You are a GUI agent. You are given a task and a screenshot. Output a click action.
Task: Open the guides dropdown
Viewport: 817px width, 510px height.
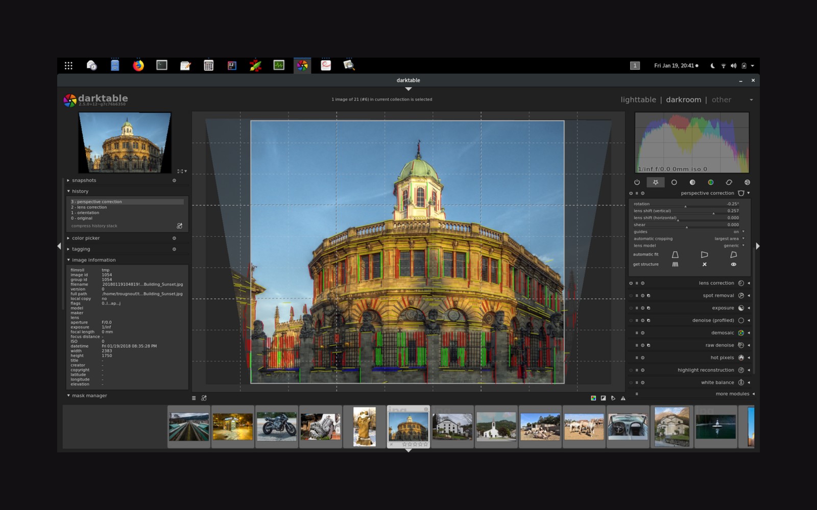pyautogui.click(x=689, y=232)
